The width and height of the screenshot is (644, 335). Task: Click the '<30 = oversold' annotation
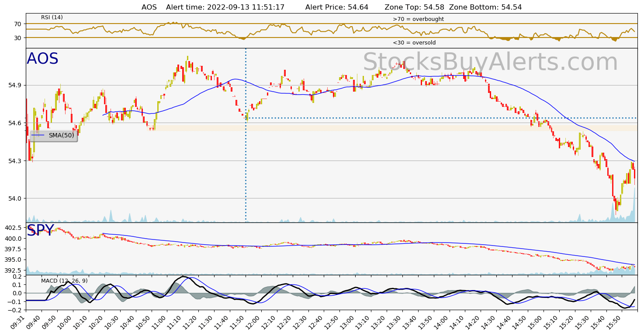pyautogui.click(x=414, y=43)
